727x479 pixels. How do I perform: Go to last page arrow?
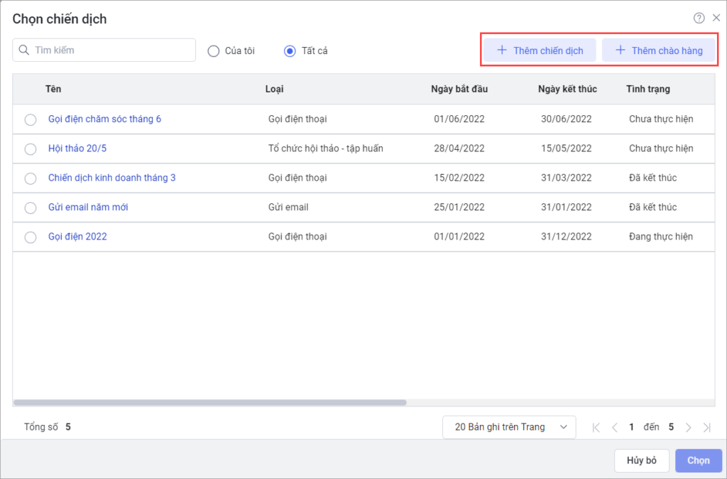point(706,428)
